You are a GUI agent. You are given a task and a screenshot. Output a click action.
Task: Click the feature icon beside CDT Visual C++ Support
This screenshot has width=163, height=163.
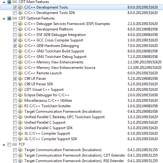(x=20, y=90)
